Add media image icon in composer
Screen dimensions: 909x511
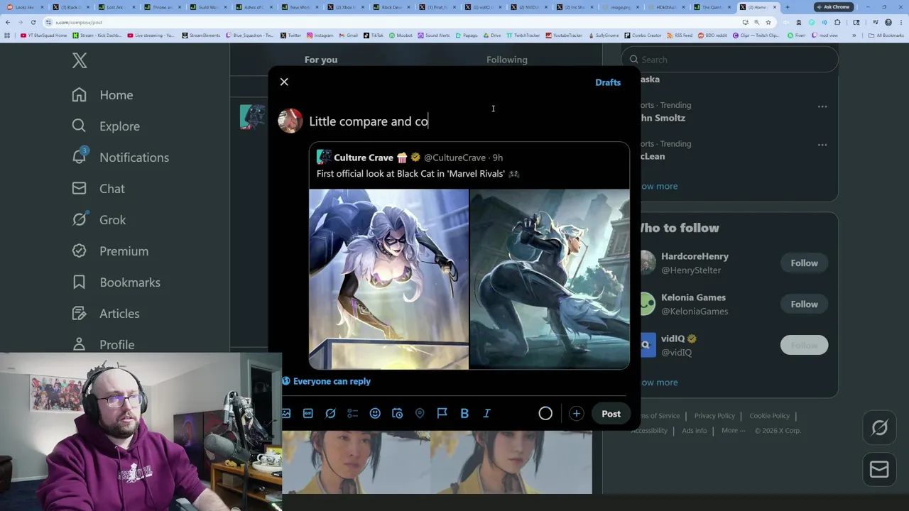point(286,414)
